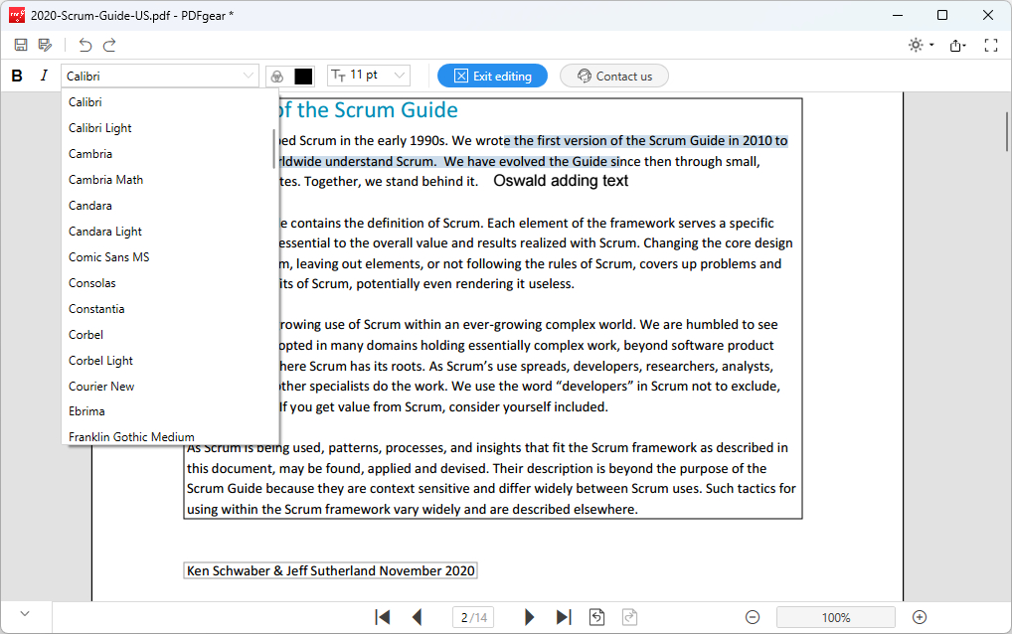
Task: Zoom out with the minus button
Action: click(x=753, y=617)
